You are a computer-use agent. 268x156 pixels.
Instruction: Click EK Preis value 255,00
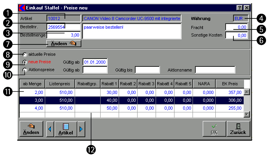(230, 108)
